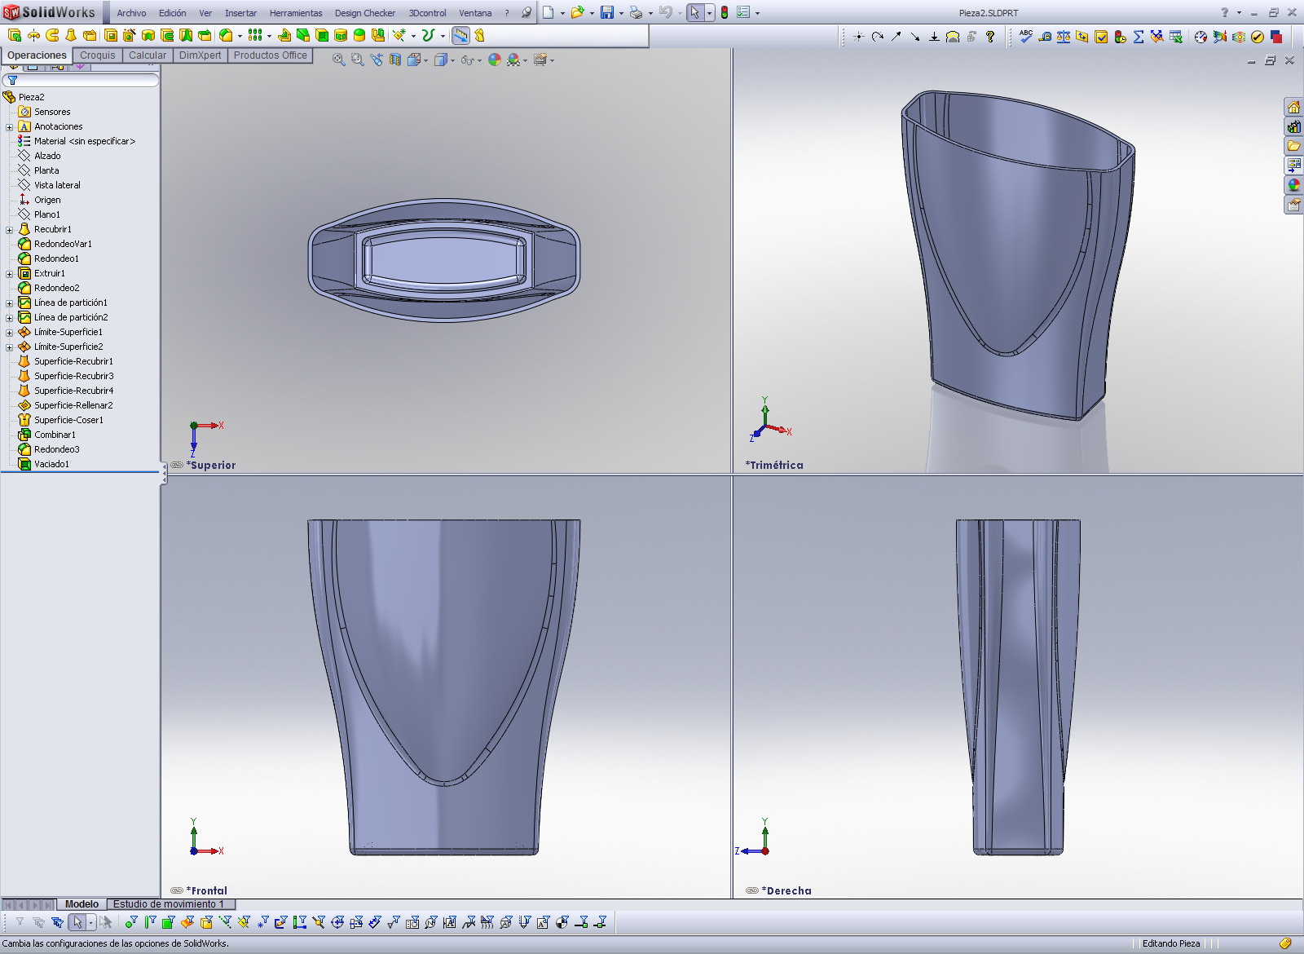Click the Zoom to Fit magnifier icon

click(x=339, y=60)
